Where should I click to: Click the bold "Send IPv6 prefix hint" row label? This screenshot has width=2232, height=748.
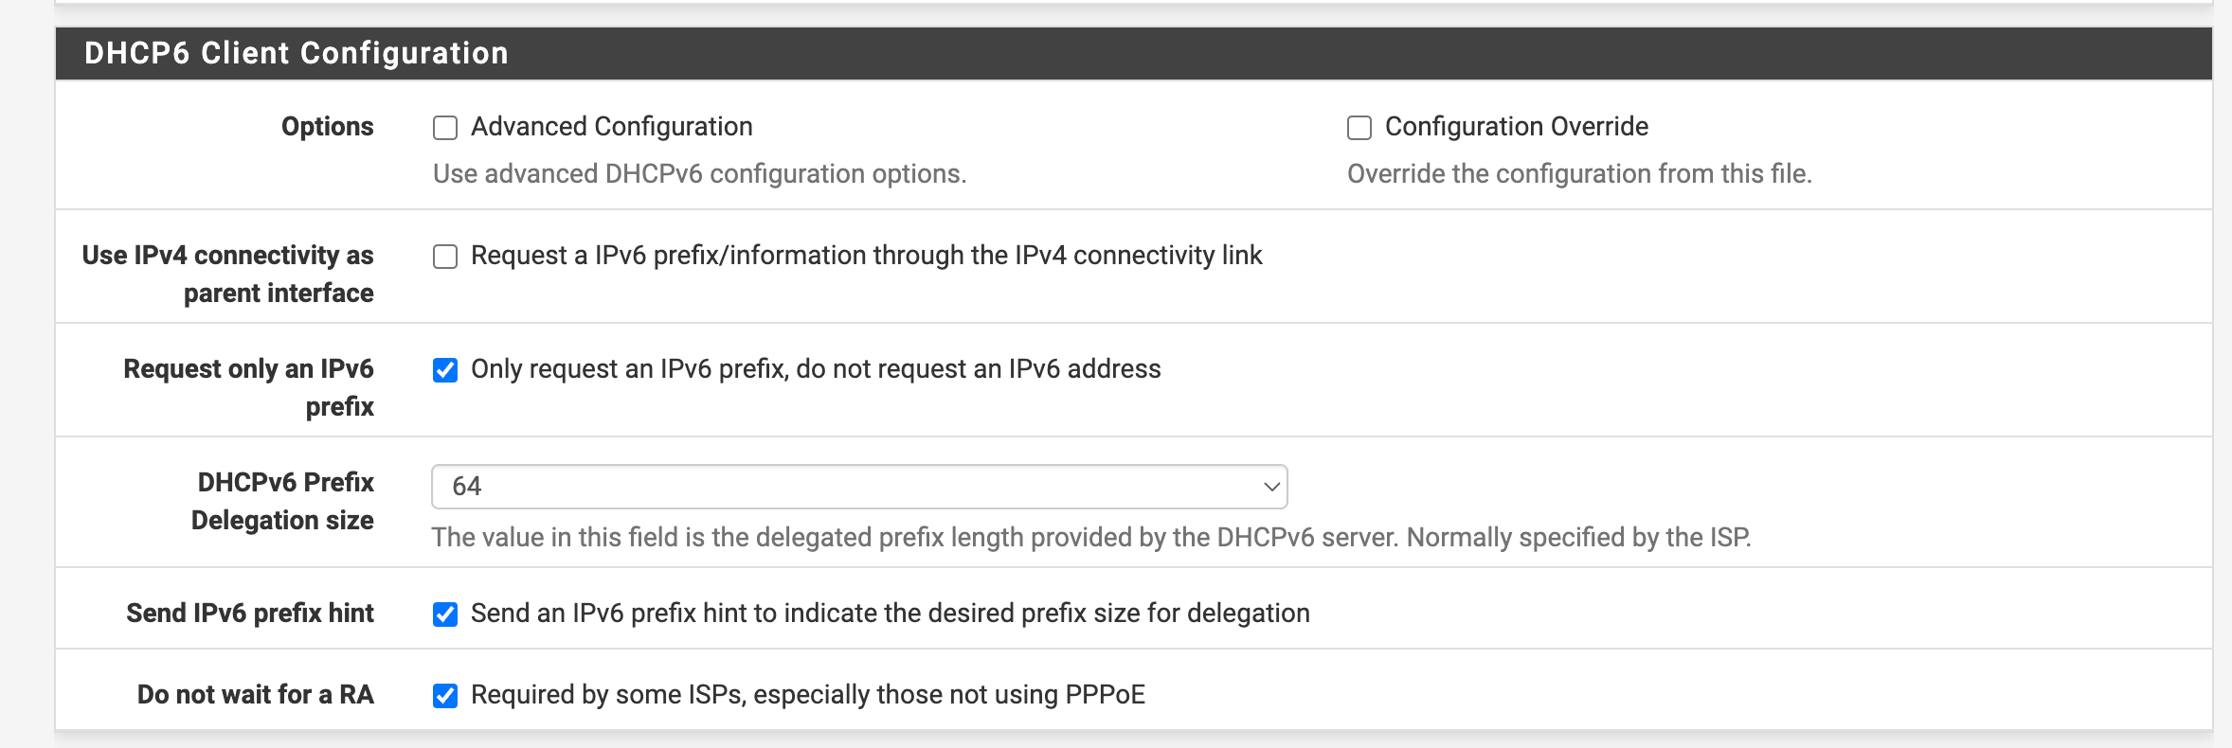(x=250, y=614)
